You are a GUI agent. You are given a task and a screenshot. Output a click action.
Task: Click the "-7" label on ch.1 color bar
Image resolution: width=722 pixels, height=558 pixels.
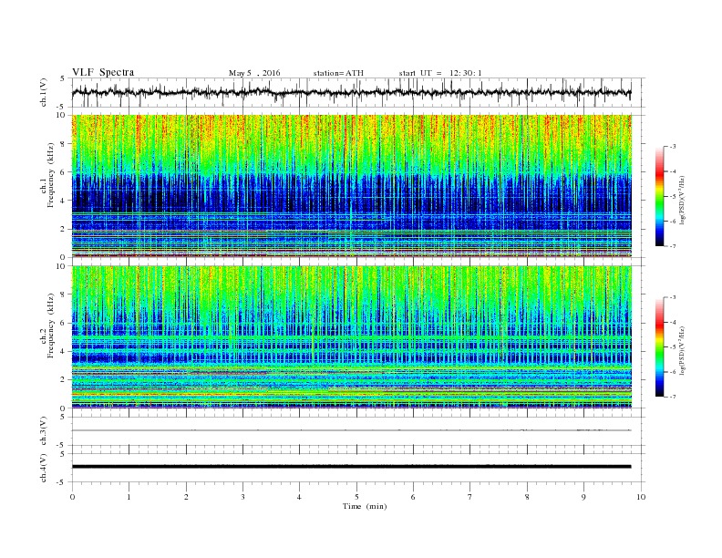(673, 246)
